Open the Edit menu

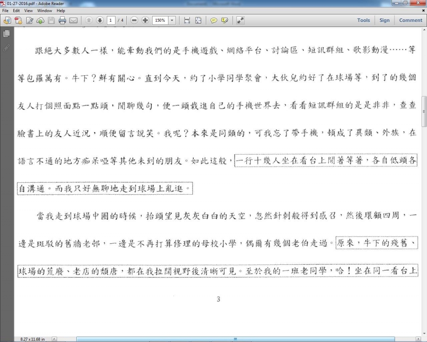tap(16, 10)
